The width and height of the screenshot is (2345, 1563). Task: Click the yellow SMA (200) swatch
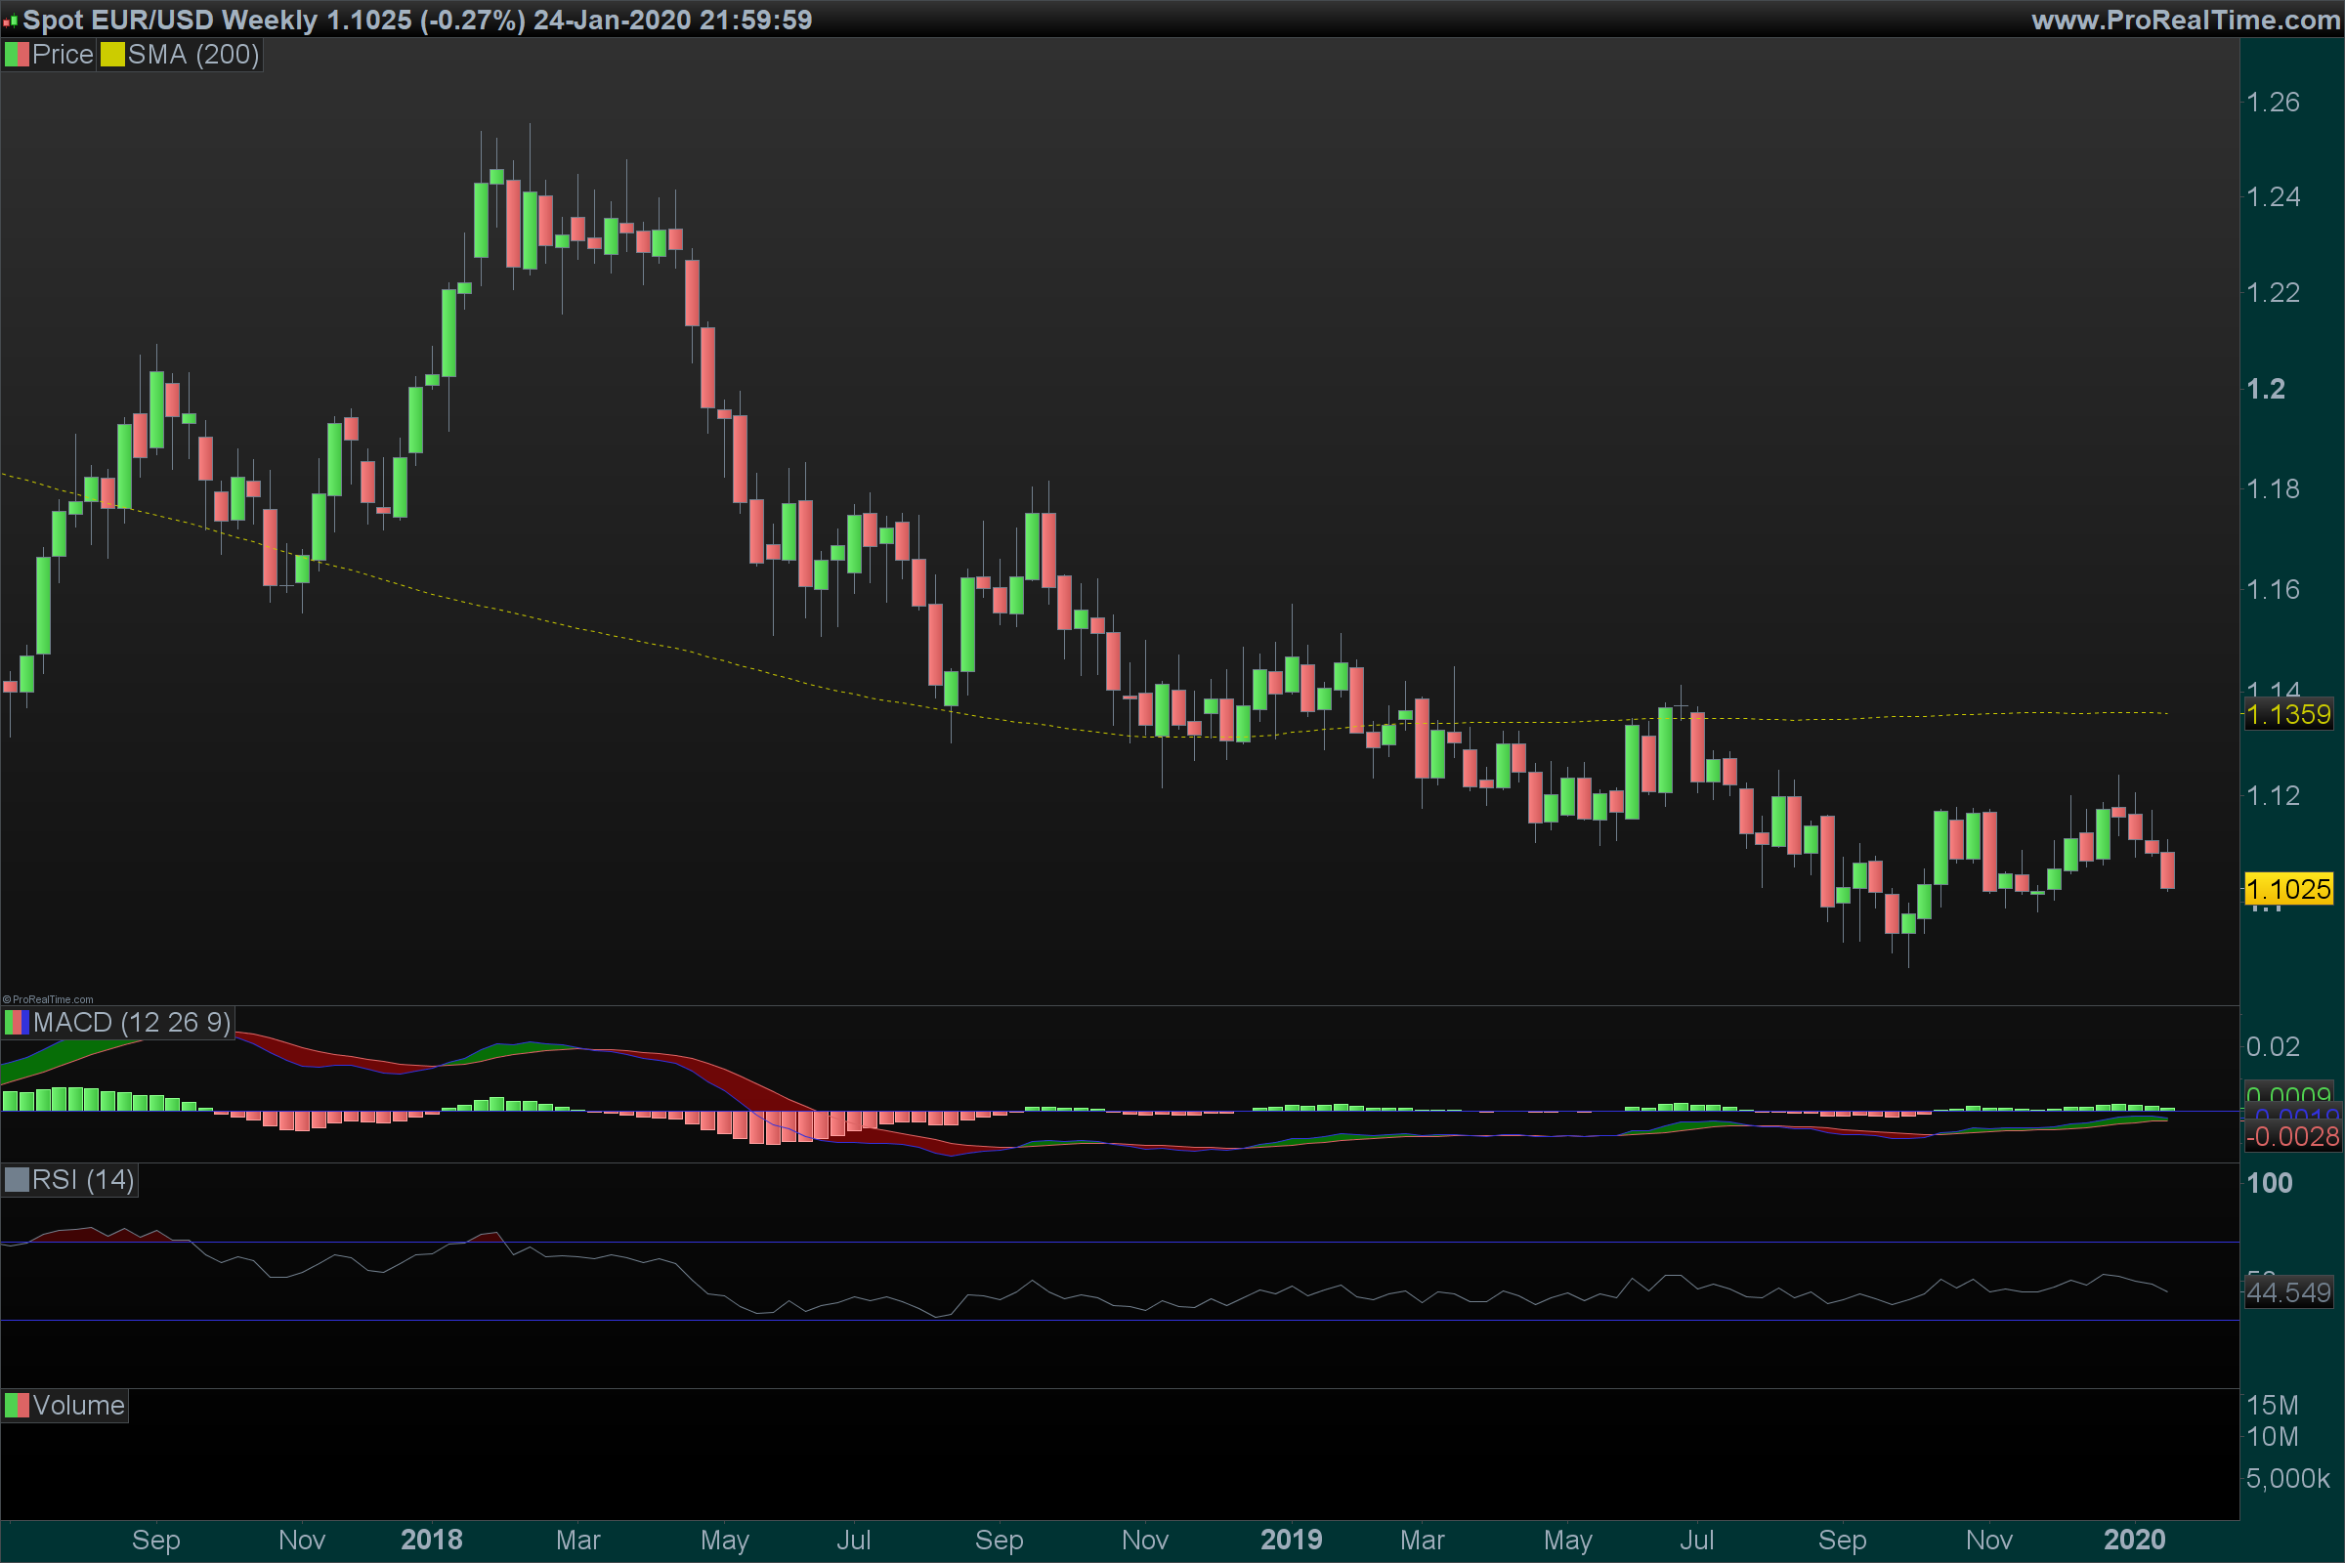point(112,55)
